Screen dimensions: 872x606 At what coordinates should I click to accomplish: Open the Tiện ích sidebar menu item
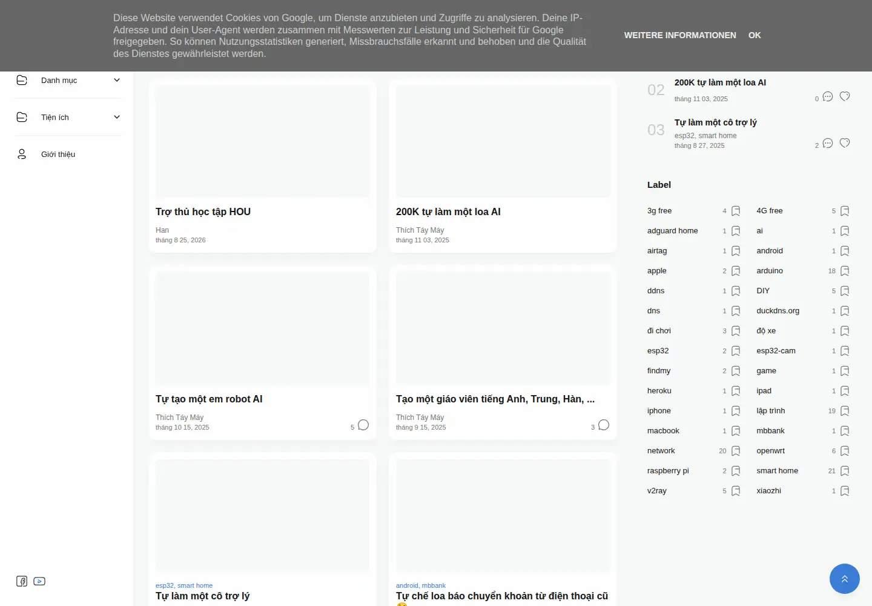(x=68, y=117)
